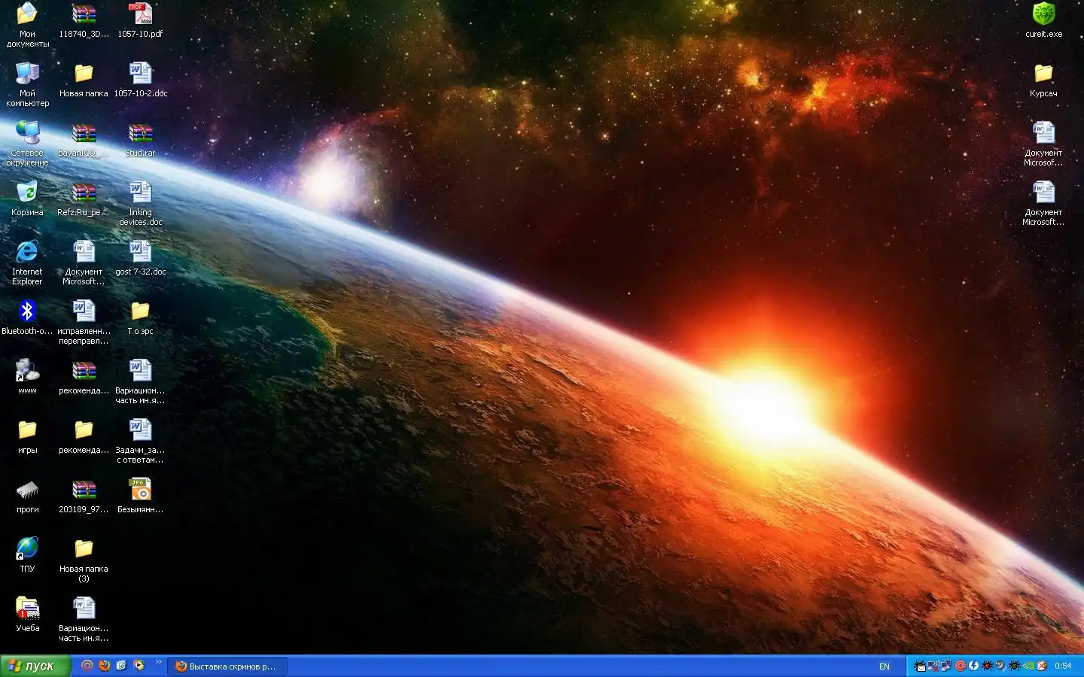
Task: Click the NVIDIA tray icon
Action: (1028, 666)
